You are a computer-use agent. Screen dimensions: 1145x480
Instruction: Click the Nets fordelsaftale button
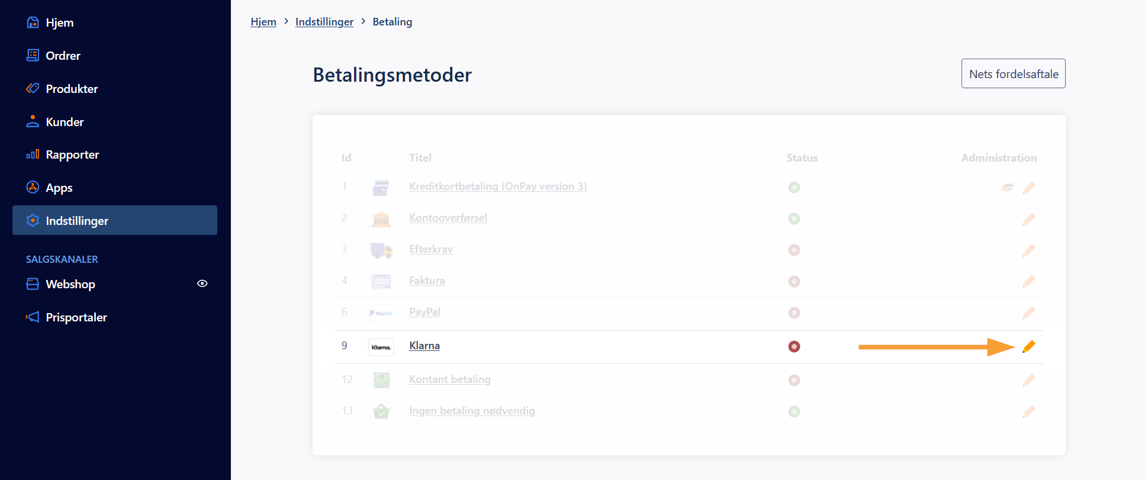pos(1013,74)
